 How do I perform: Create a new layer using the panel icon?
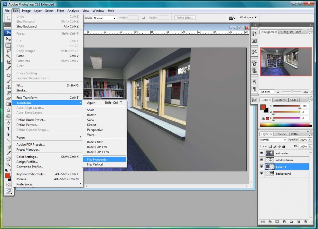point(298,222)
